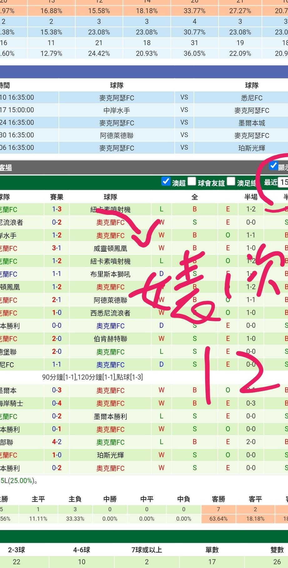Enable the 球會友誼 filter checkbox
The width and height of the screenshot is (288, 568).
coord(192,182)
